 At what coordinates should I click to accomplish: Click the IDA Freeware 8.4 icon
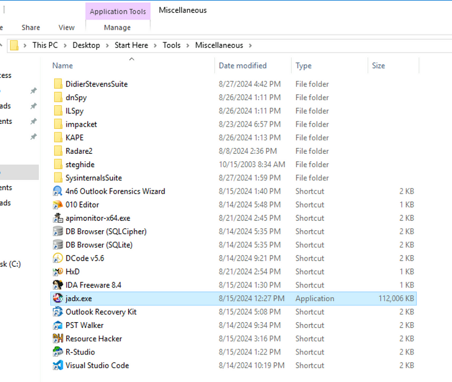pos(58,285)
